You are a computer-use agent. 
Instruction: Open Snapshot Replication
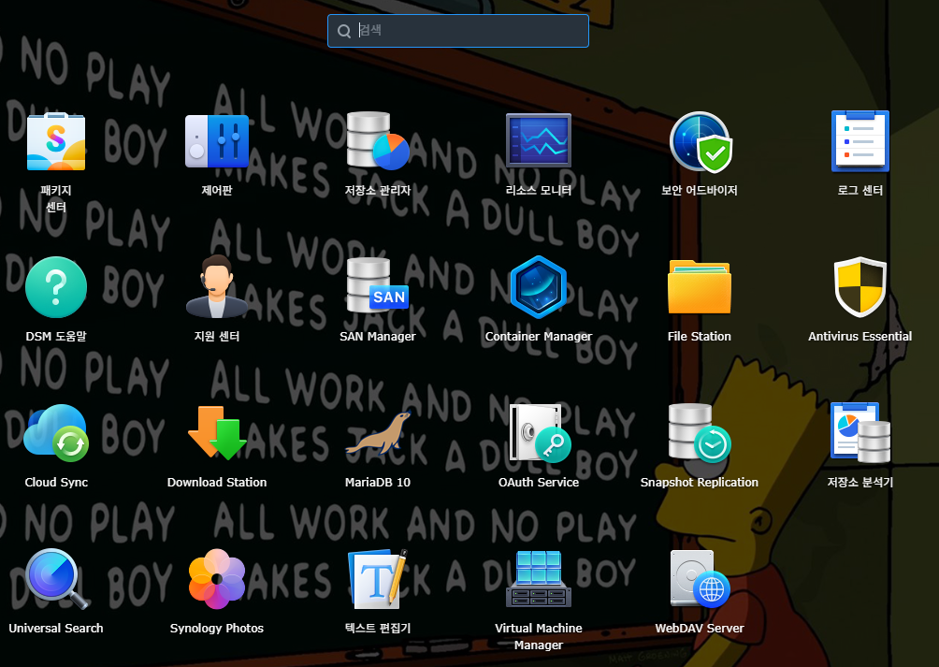pos(700,434)
